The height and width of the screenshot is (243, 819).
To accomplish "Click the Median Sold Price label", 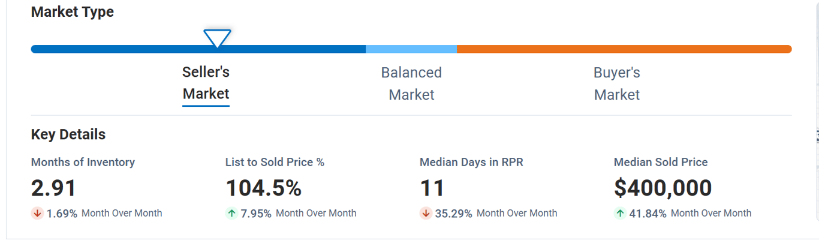I will click(x=661, y=162).
